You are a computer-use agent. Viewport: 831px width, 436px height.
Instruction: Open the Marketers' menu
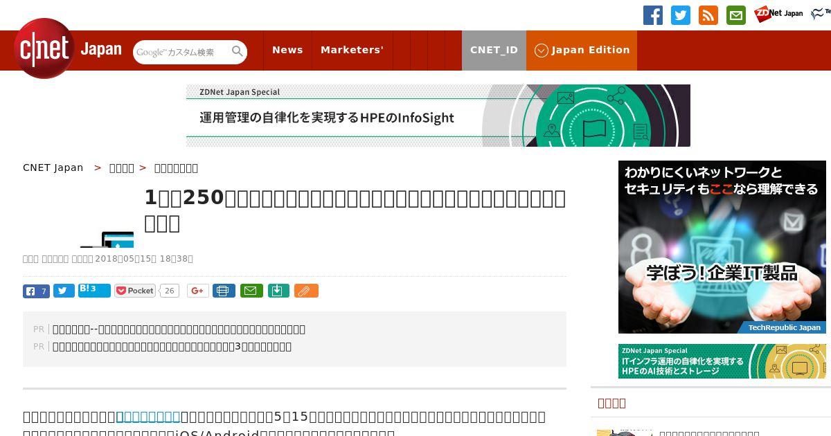[x=352, y=50]
